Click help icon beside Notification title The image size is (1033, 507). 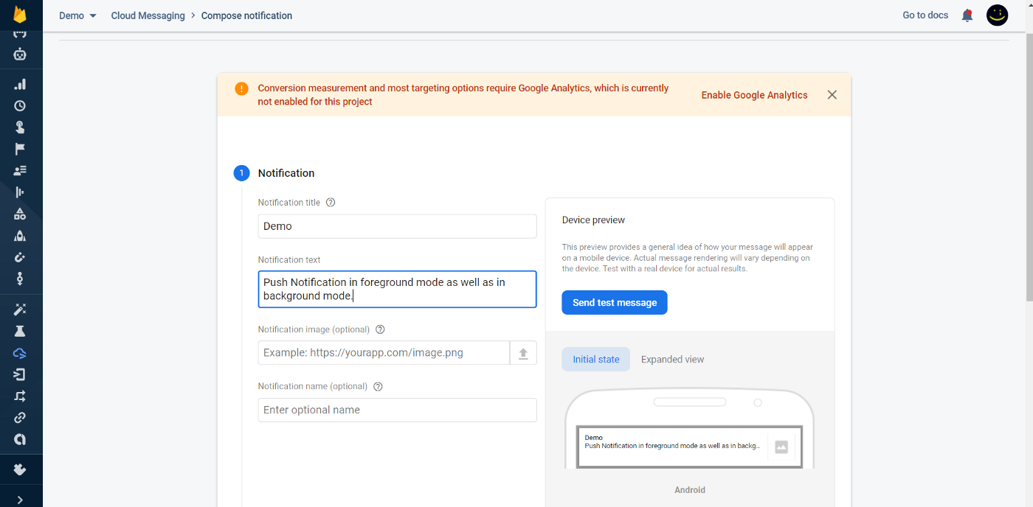(x=331, y=203)
